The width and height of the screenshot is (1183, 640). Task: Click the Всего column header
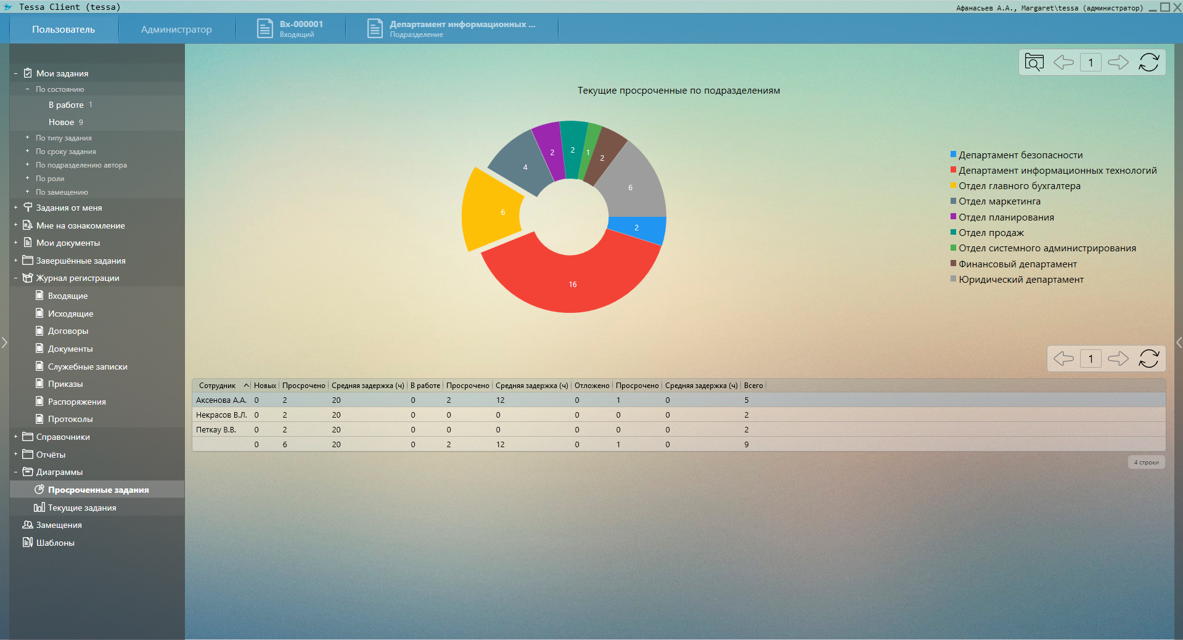coord(753,386)
